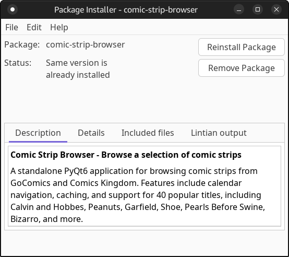Click the 'Same version is already installed' status
289x257 pixels.
point(78,69)
